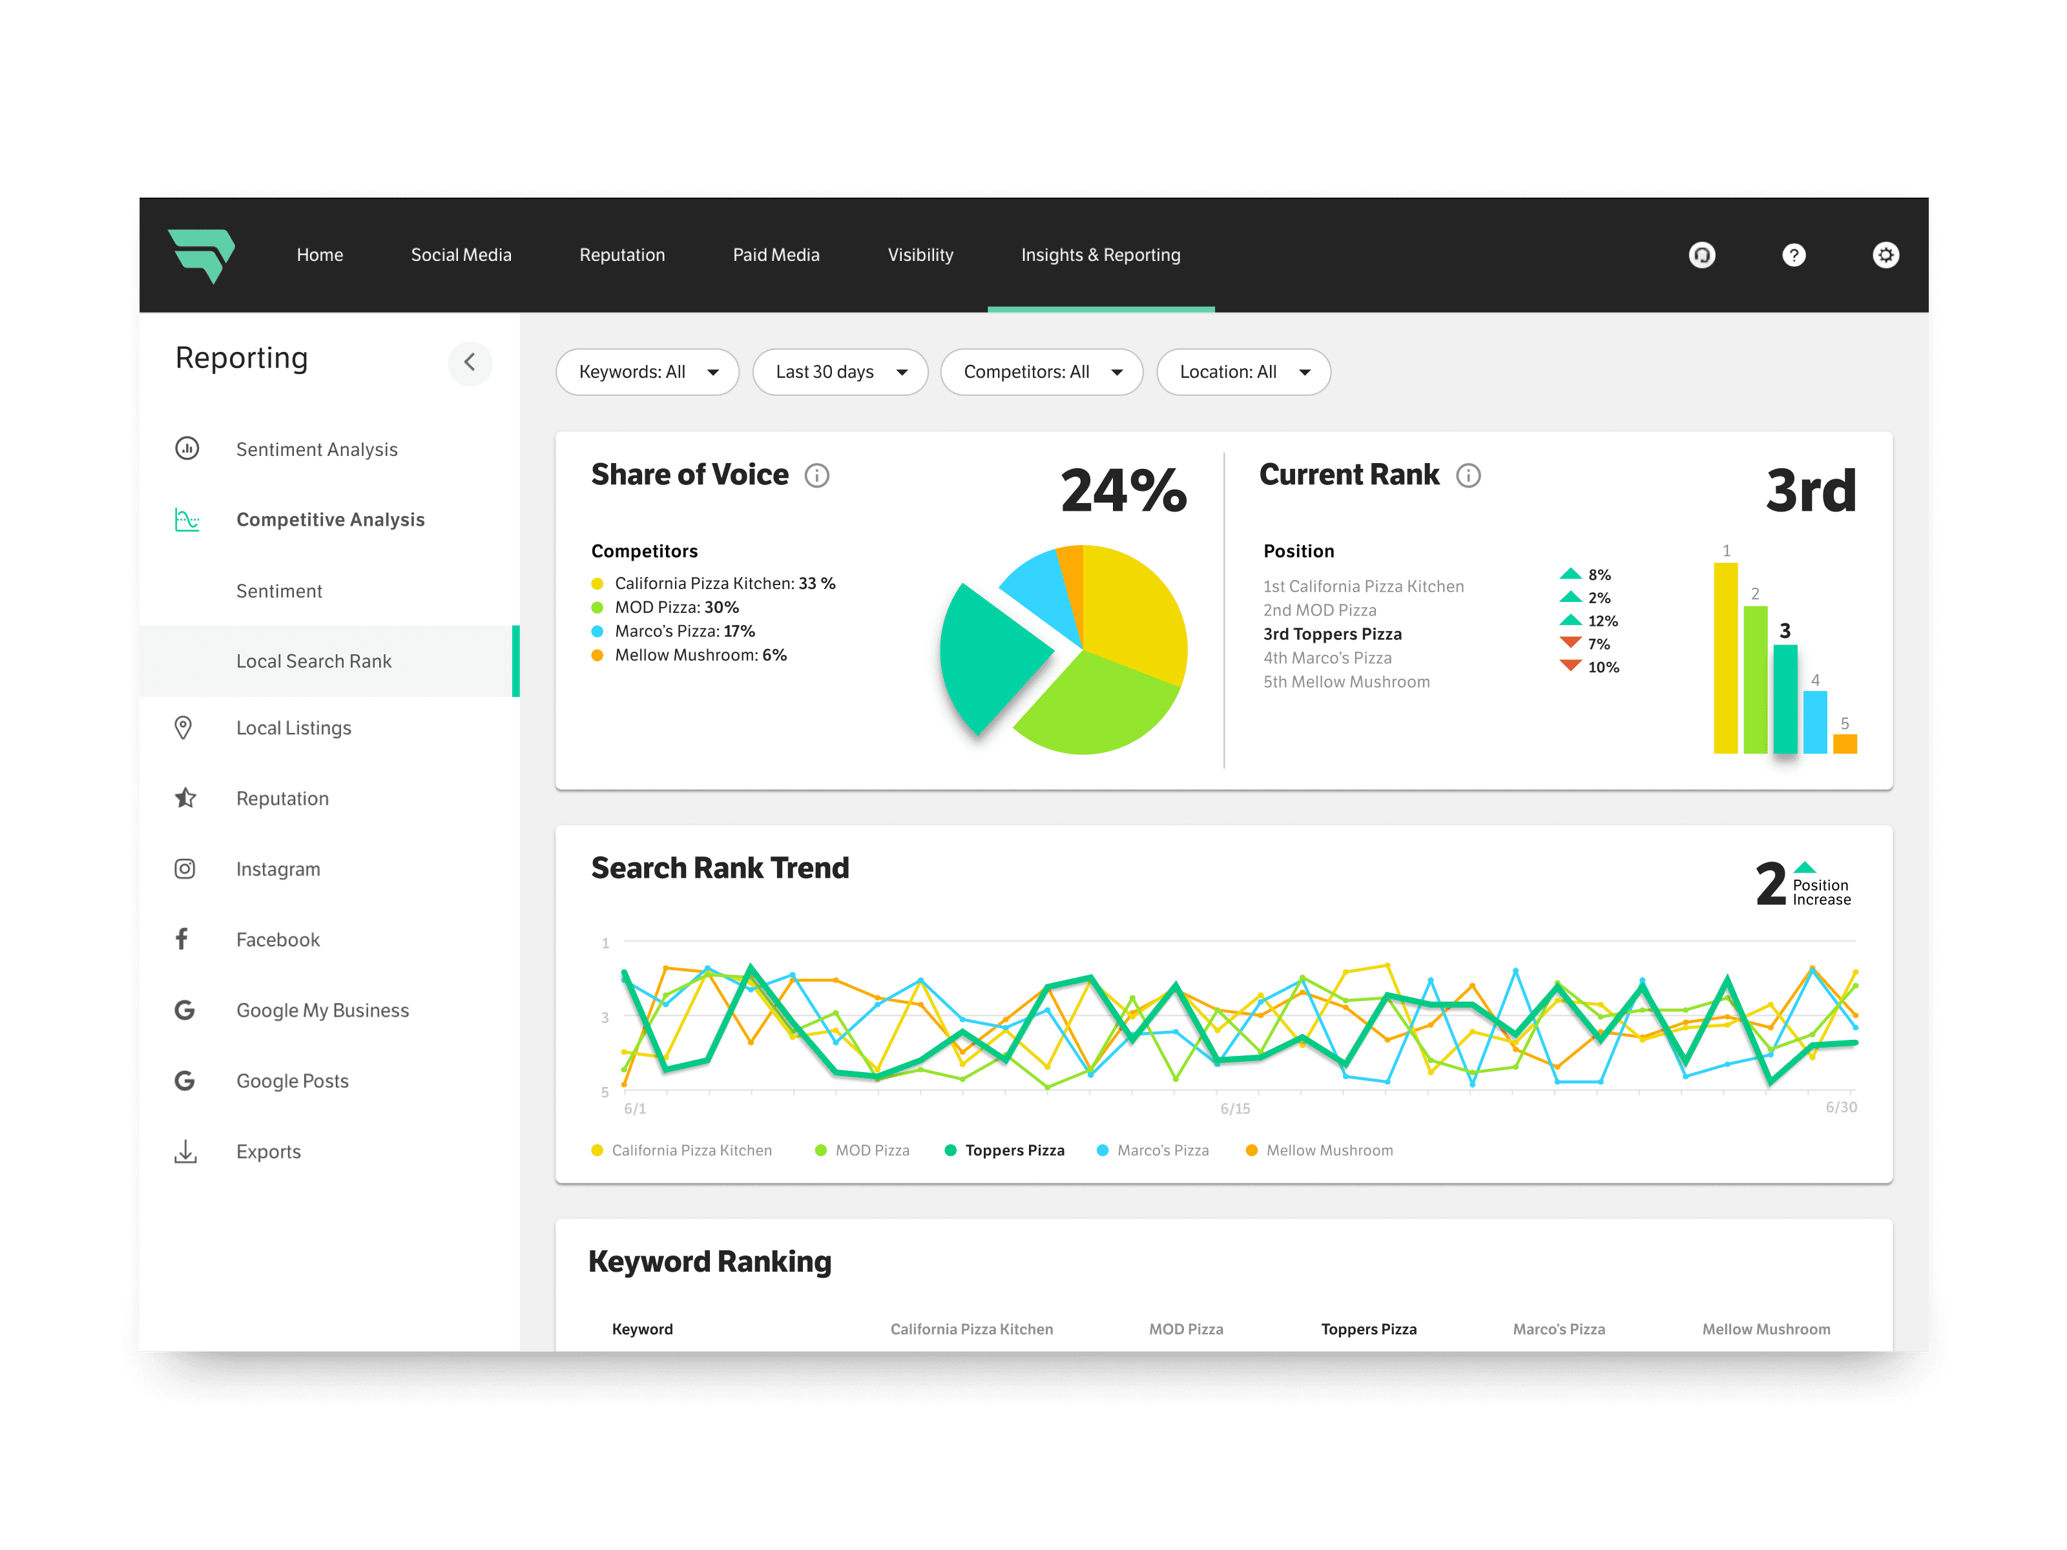Toggle Mellow Mushroom trend legend
The width and height of the screenshot is (2067, 1550).
point(1320,1150)
